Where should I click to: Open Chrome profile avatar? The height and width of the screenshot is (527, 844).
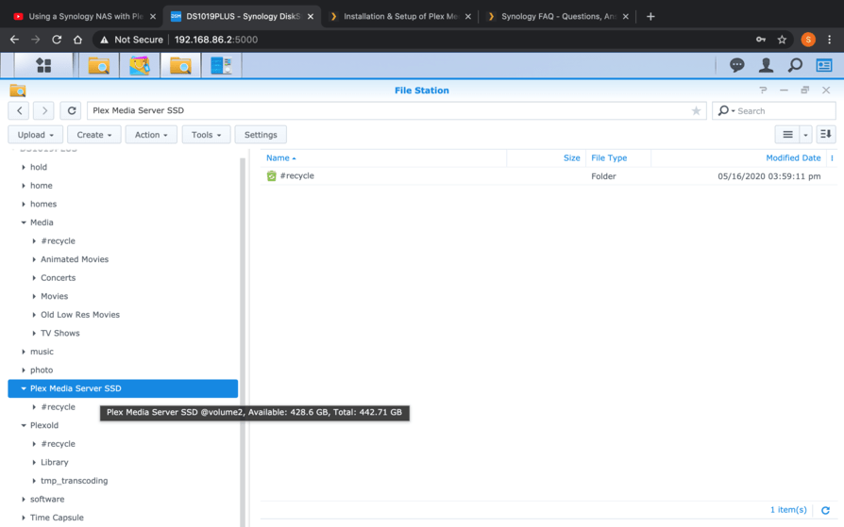click(x=808, y=40)
